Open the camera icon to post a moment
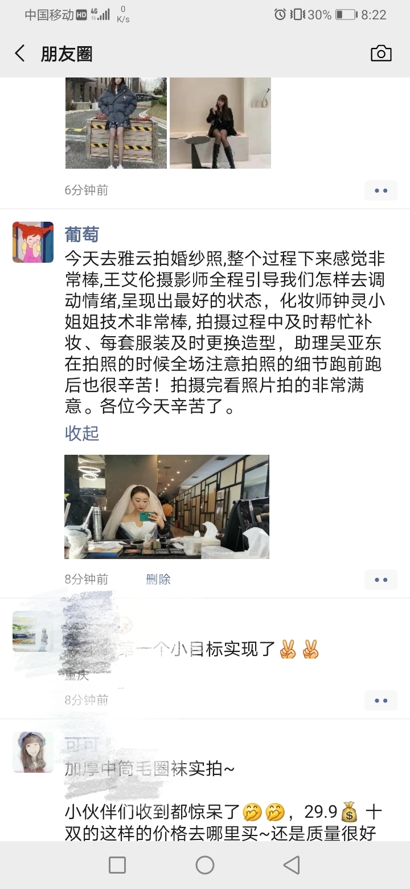This screenshot has height=889, width=410. pos(381,54)
